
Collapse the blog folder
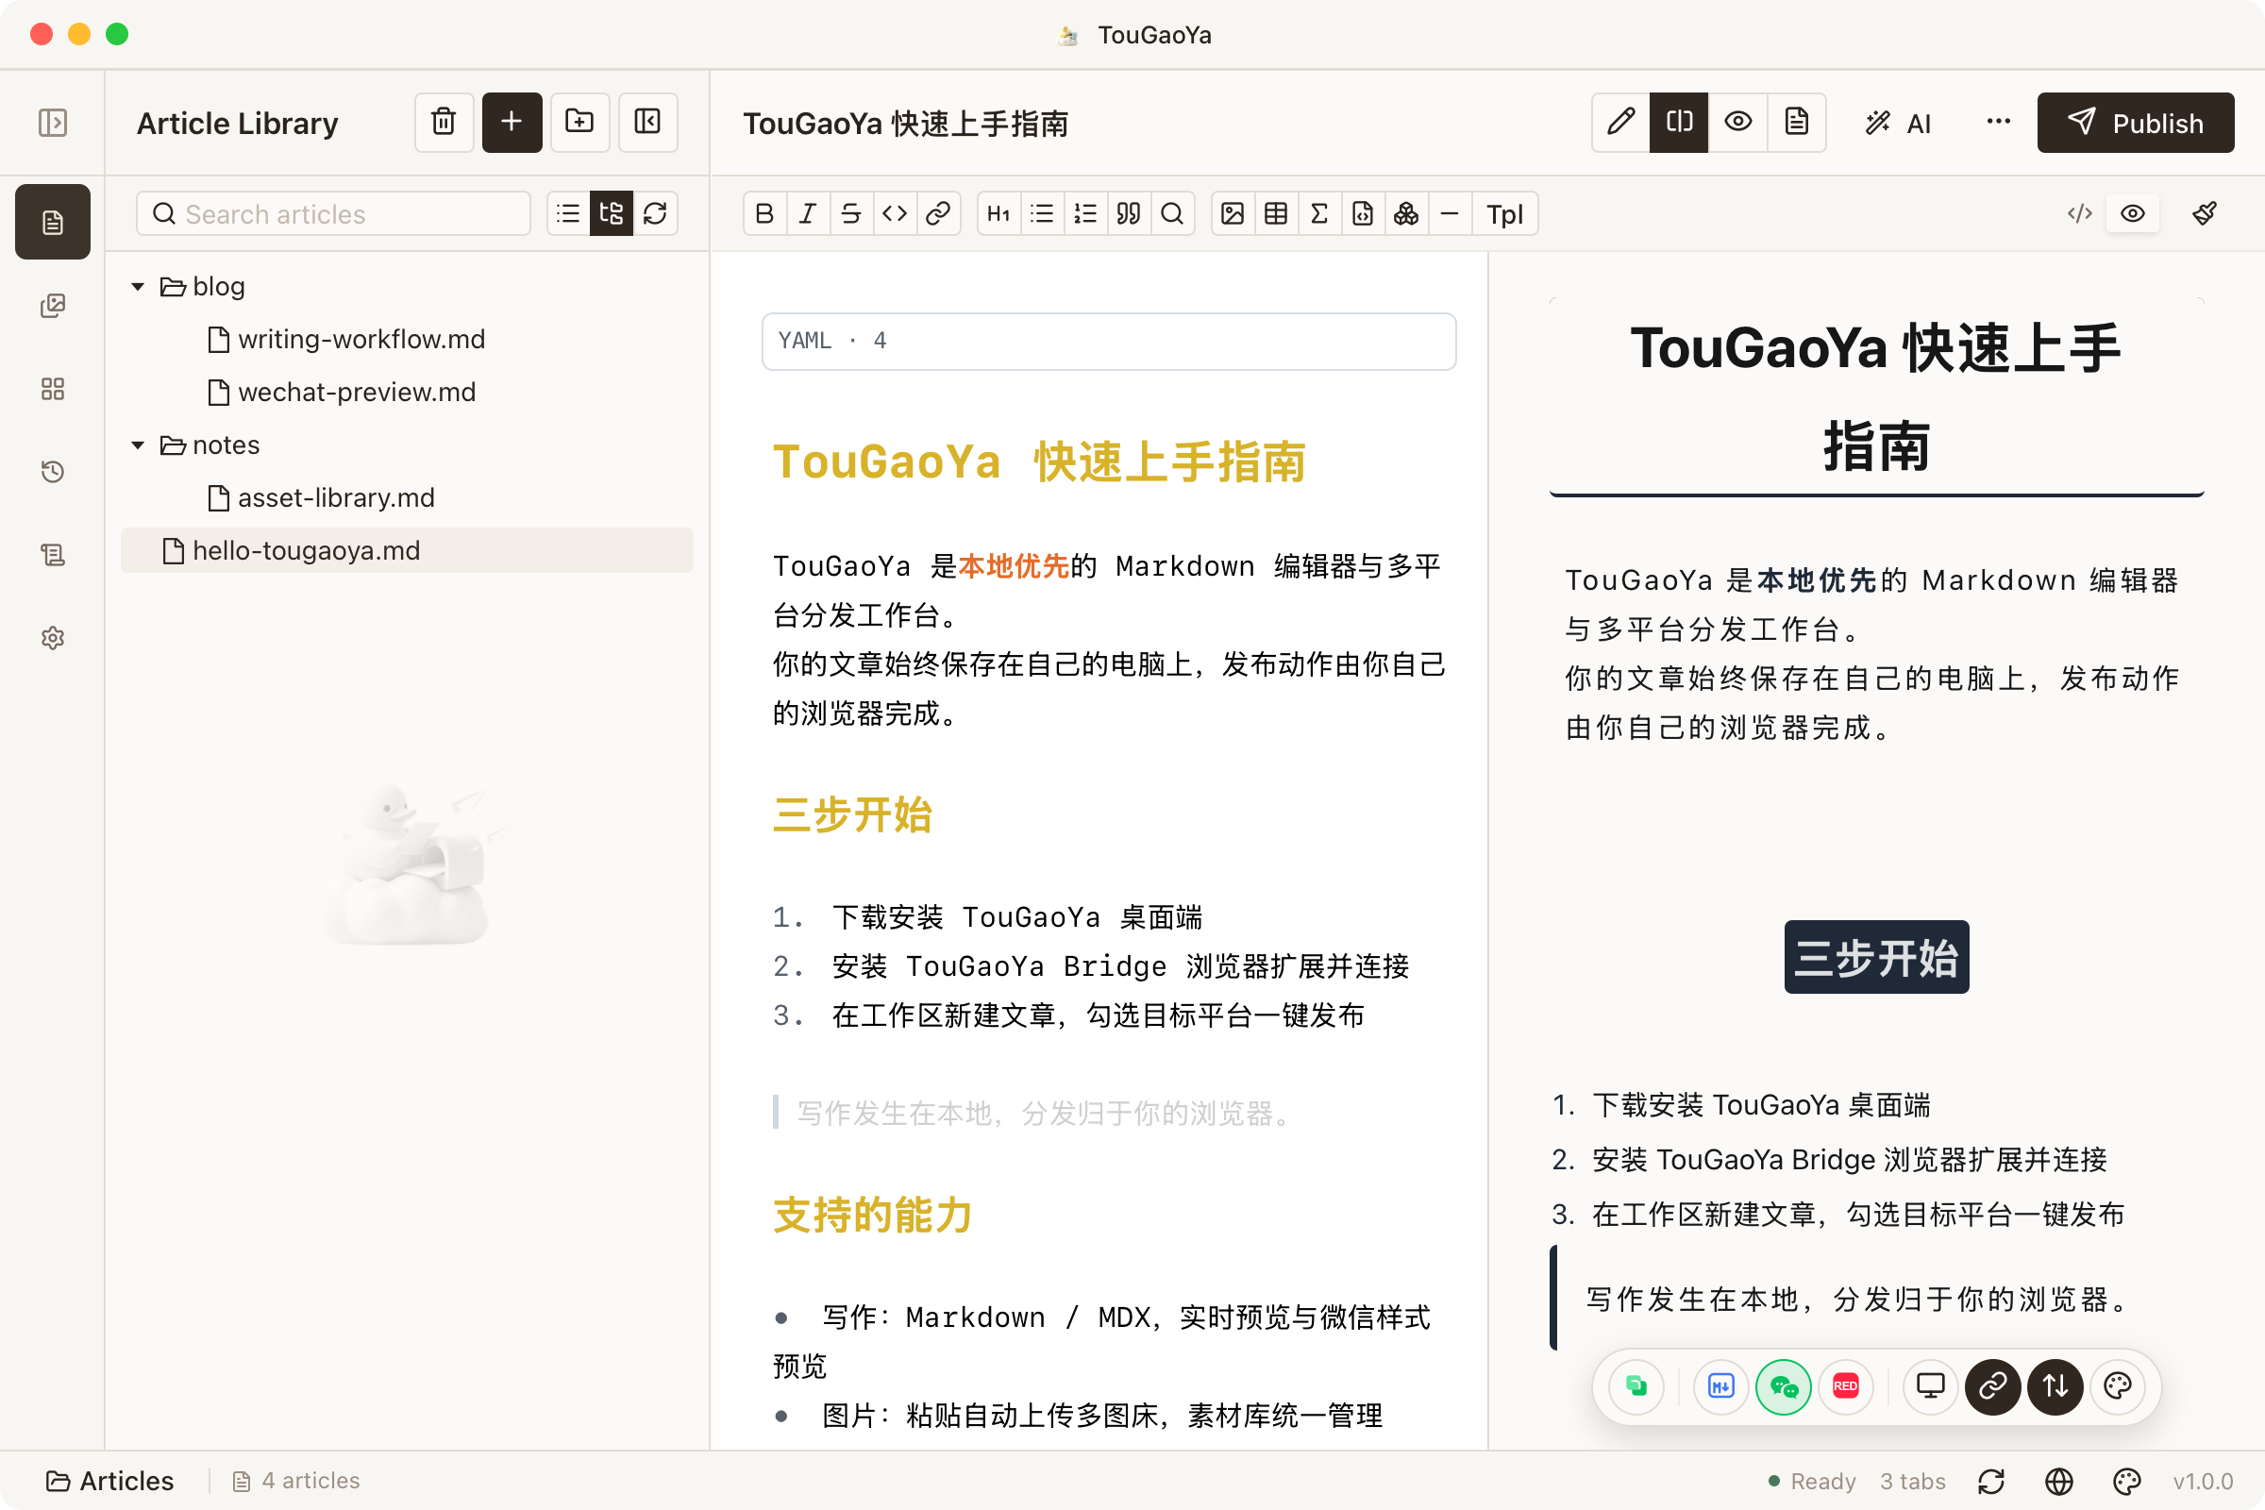point(138,287)
